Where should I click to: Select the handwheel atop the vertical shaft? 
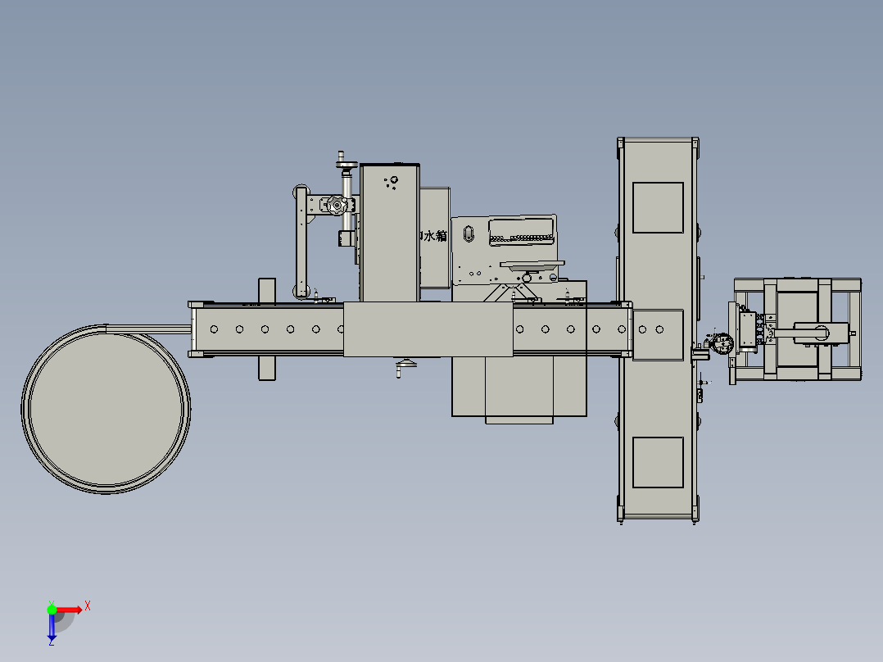tap(347, 165)
